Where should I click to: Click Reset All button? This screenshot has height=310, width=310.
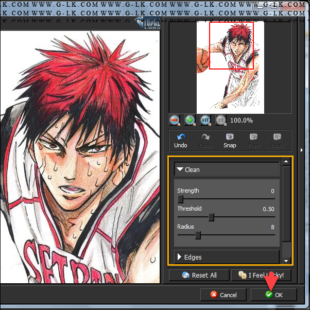point(199,275)
